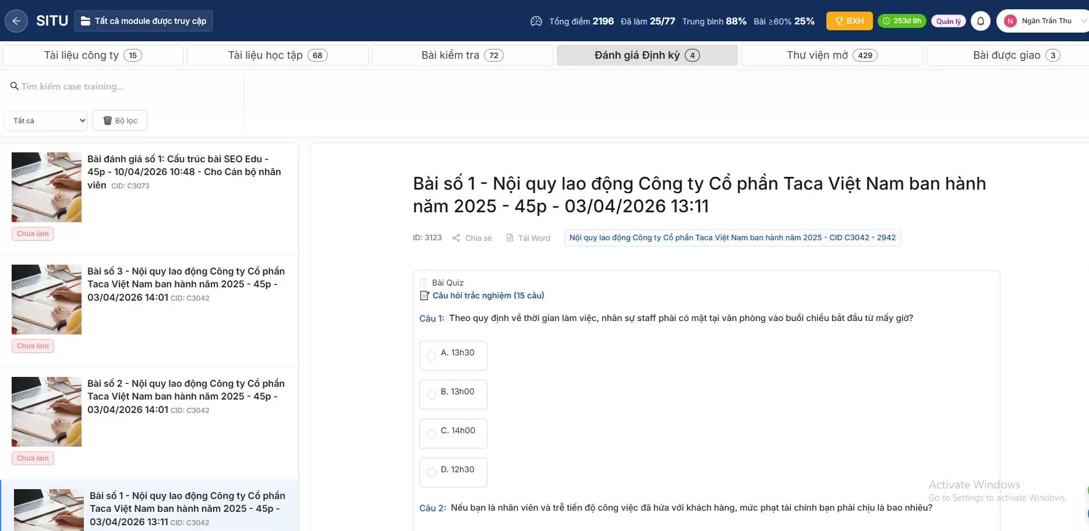
Task: Click the user avatar N icon
Action: 1010,21
